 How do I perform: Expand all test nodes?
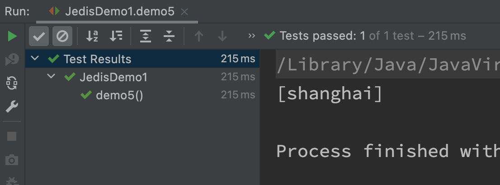point(146,36)
